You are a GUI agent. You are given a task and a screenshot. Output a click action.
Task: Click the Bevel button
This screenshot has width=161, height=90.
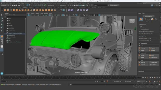[154, 55]
